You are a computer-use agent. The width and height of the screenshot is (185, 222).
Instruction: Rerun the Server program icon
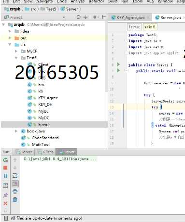pos(5,160)
